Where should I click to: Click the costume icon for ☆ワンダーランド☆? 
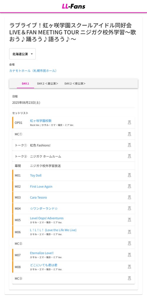tap(129, 208)
